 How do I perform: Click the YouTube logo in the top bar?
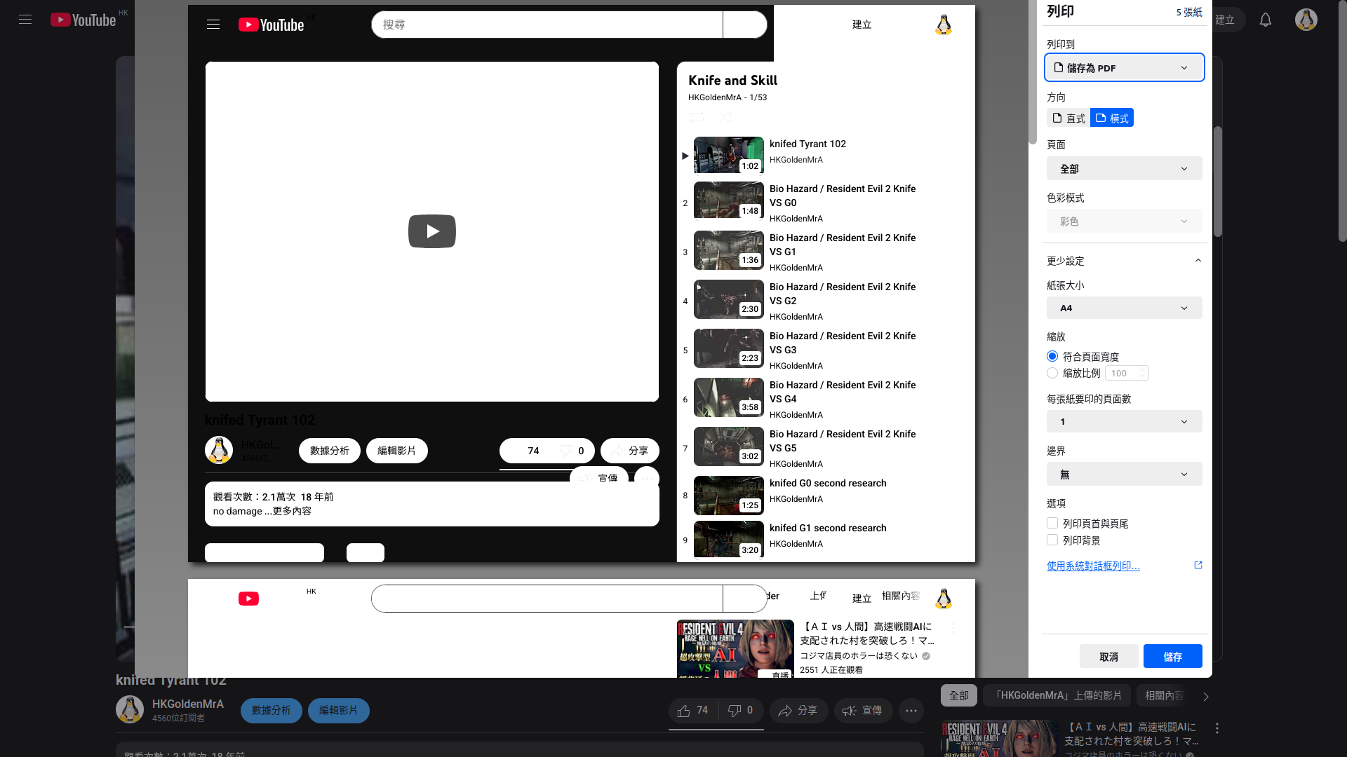(83, 20)
